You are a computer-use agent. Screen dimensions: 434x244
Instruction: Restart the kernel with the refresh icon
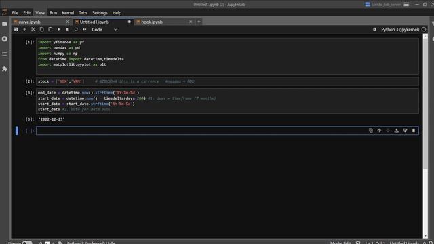click(76, 29)
